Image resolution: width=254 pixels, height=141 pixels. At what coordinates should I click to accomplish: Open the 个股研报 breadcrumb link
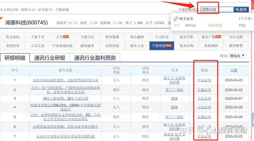pyautogui.click(x=62, y=10)
